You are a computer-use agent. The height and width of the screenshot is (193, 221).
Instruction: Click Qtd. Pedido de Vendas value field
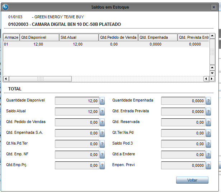77,122
